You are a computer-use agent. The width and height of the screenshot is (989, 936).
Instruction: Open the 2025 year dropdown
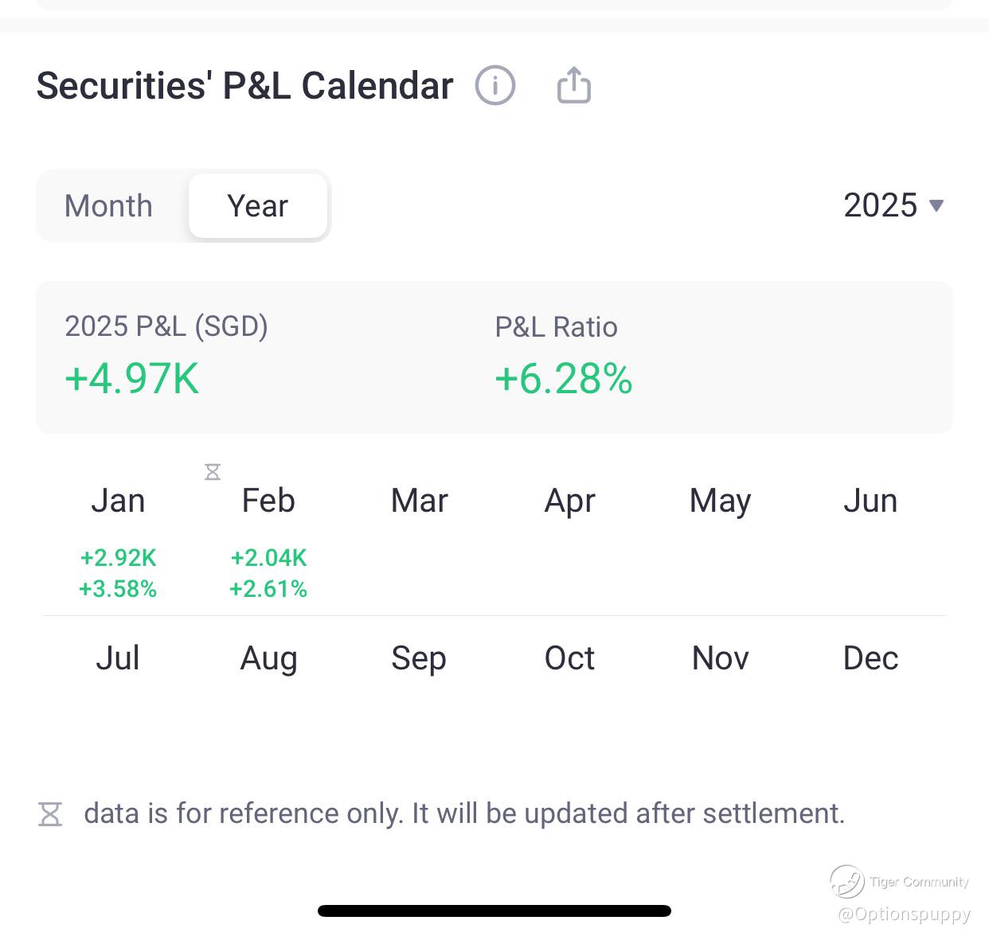(881, 205)
